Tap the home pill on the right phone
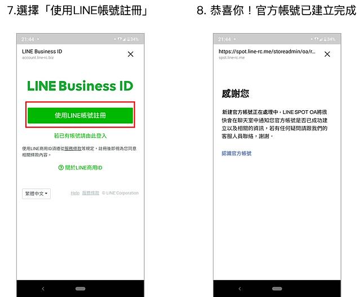 click(x=277, y=289)
